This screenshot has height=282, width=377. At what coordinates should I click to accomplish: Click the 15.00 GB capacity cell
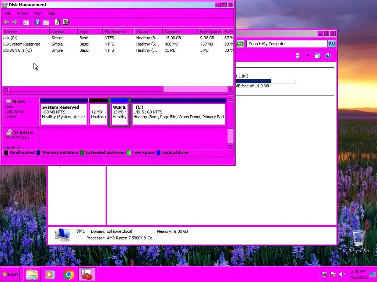click(x=173, y=38)
